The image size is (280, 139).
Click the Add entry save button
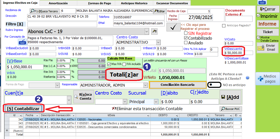(x=230, y=97)
